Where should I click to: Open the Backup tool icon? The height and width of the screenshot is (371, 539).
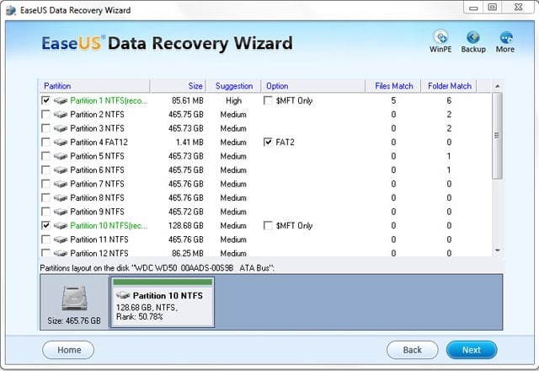[473, 41]
